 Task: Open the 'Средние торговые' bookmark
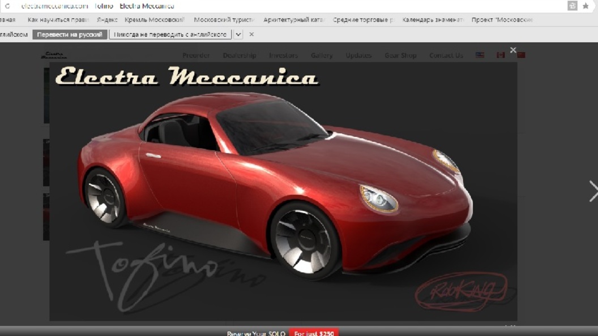click(x=362, y=19)
